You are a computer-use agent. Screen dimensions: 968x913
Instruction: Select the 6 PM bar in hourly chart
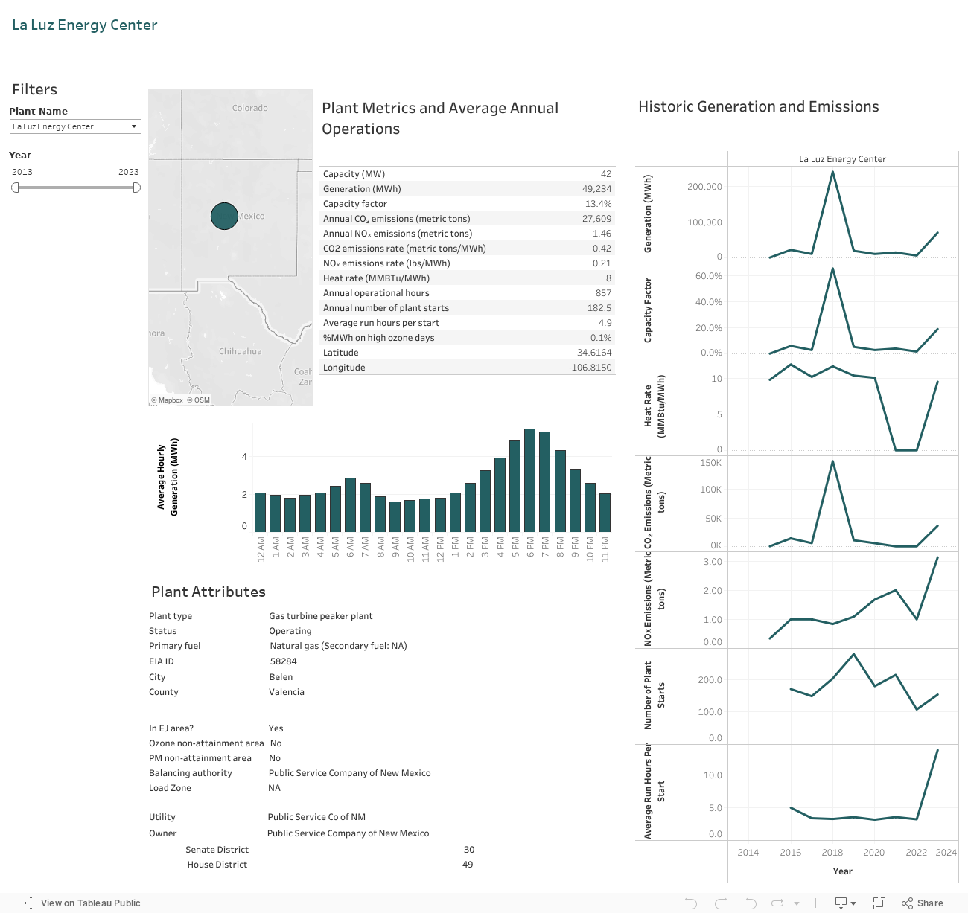pos(530,480)
